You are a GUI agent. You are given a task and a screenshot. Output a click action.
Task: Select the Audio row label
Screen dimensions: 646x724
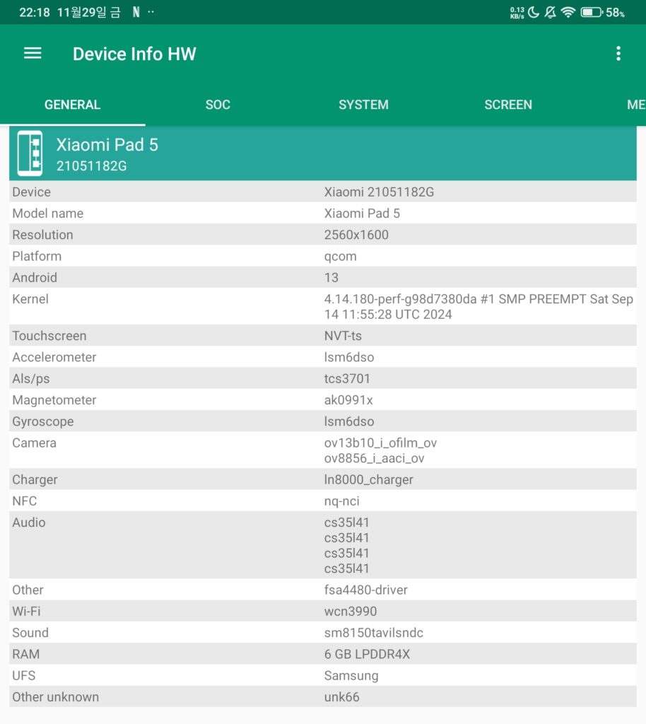click(28, 522)
